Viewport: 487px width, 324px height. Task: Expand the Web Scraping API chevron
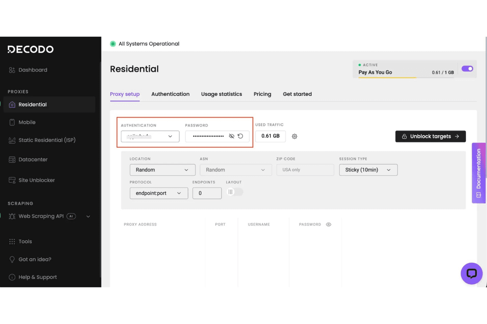pyautogui.click(x=88, y=216)
